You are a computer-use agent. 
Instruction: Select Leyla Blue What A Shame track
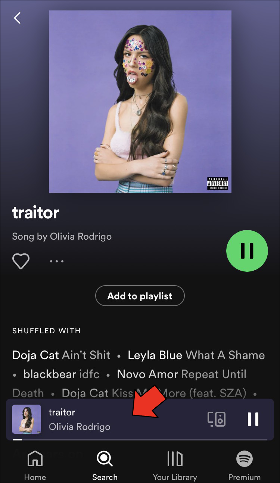click(196, 355)
